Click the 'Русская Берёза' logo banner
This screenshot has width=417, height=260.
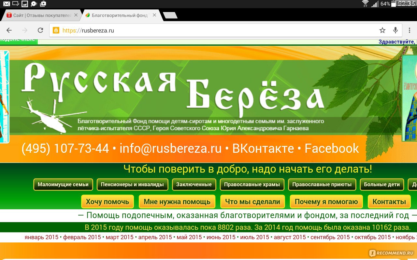pos(173,89)
